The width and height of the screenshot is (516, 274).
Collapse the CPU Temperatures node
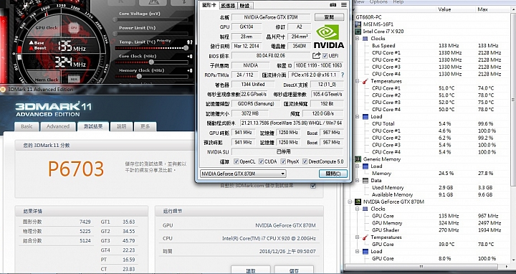pos(358,81)
